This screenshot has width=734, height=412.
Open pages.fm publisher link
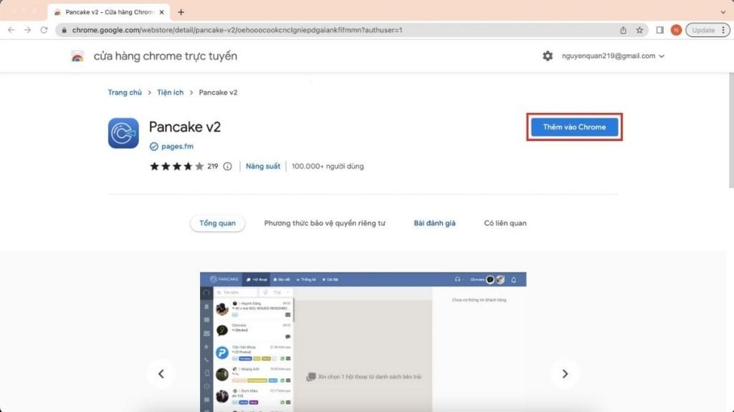pyautogui.click(x=177, y=146)
